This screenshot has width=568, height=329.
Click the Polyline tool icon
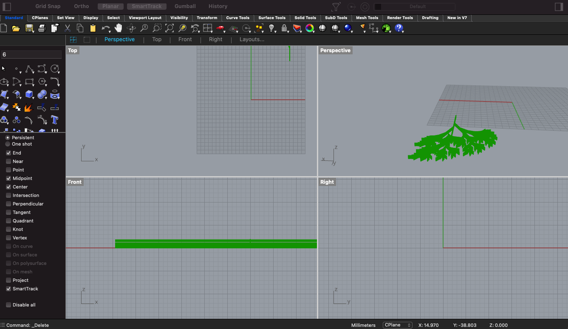pos(29,68)
